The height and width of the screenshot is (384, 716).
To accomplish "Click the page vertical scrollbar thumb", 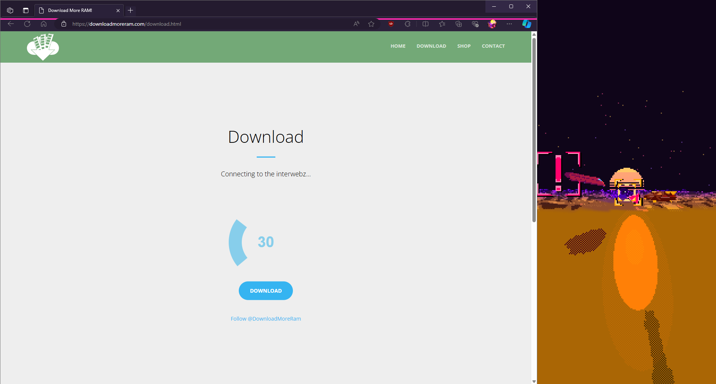I will pos(534,130).
